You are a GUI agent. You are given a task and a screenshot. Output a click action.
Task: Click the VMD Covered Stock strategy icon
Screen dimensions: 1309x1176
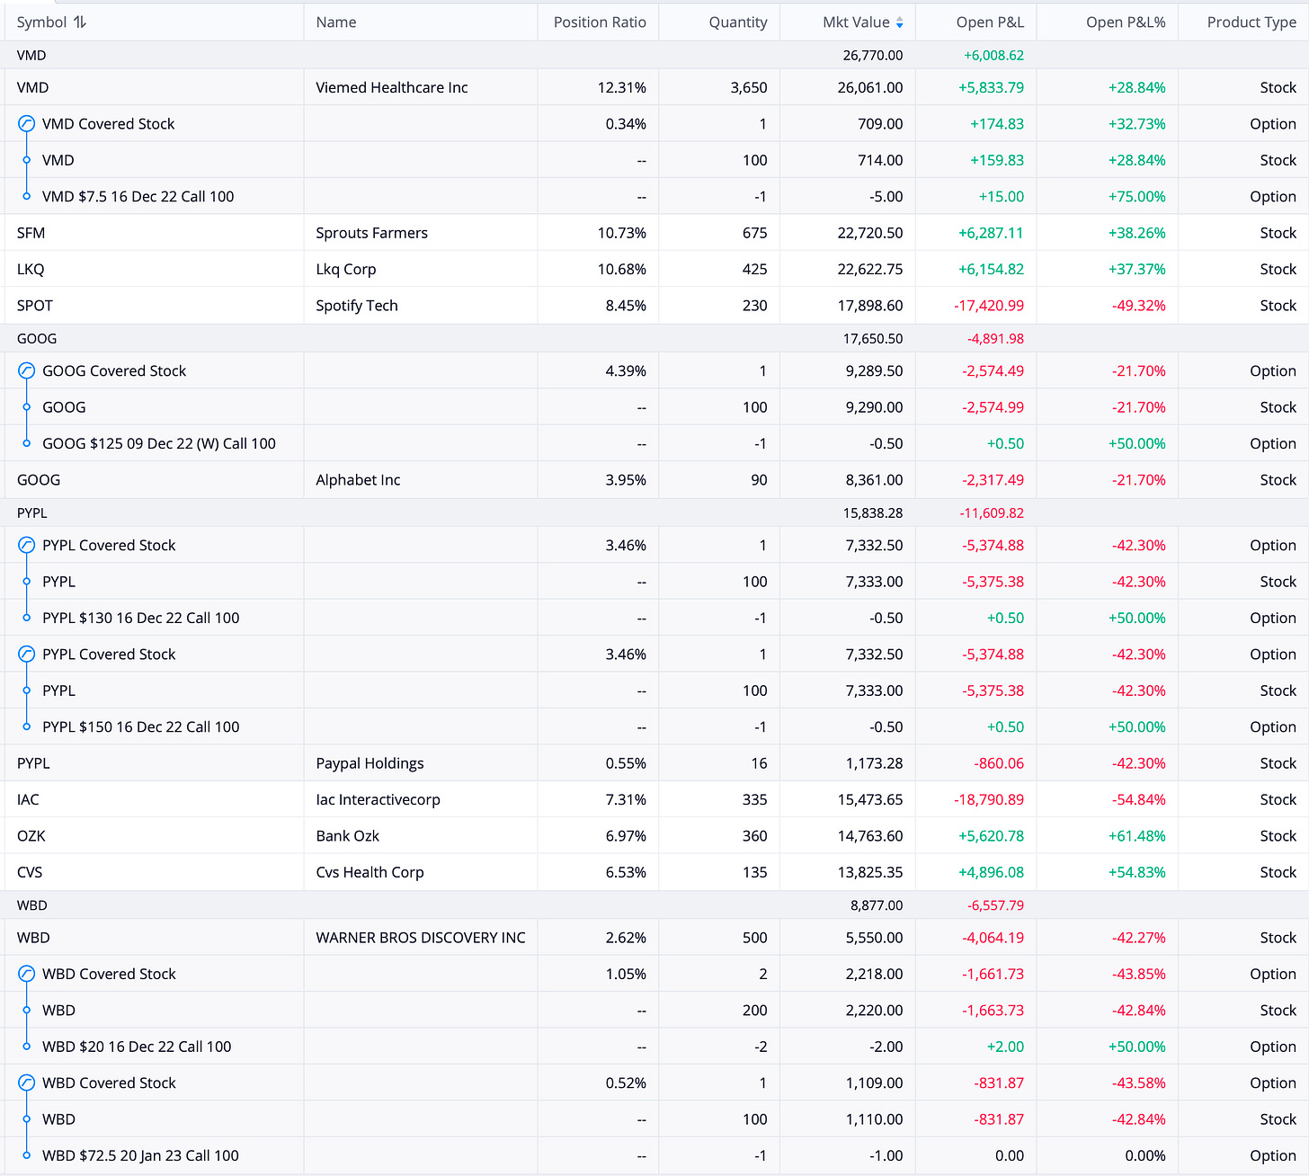pos(27,124)
